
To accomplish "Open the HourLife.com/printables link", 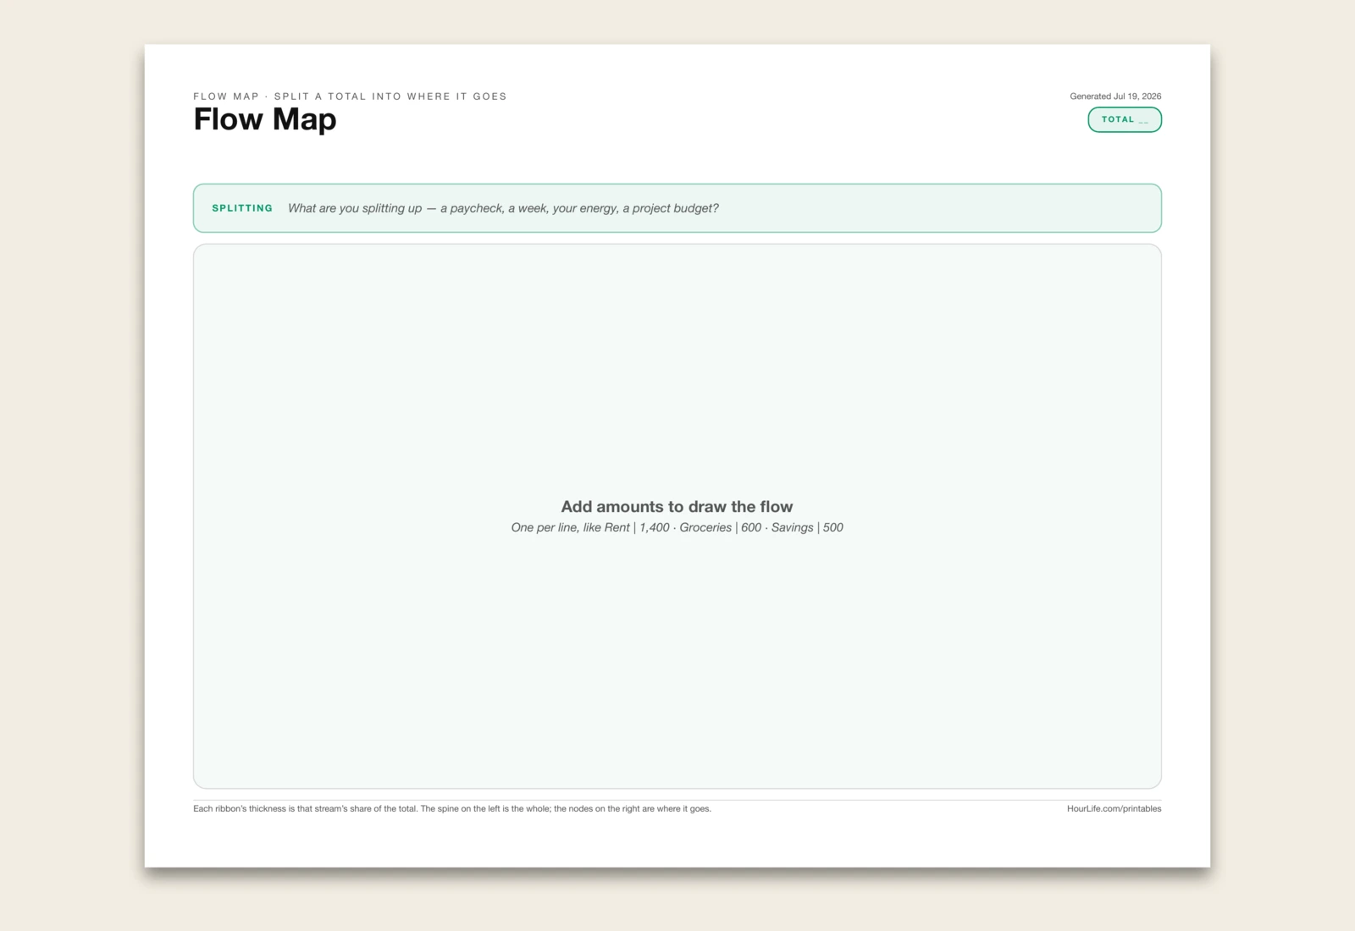I will click(x=1114, y=809).
